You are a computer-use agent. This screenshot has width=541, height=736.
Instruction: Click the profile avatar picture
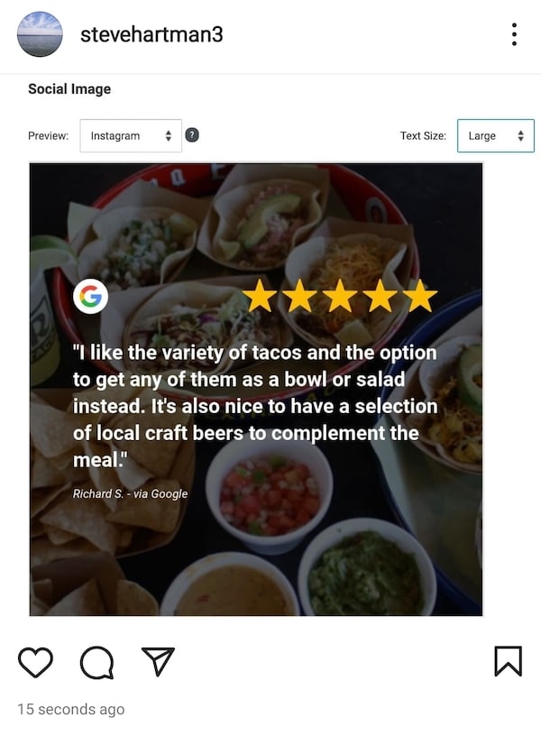(40, 34)
